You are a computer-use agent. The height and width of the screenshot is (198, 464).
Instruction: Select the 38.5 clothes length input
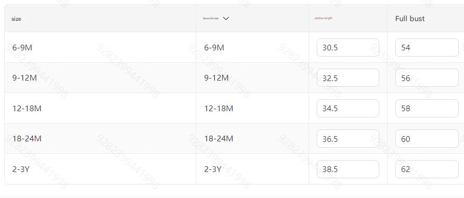tap(347, 169)
